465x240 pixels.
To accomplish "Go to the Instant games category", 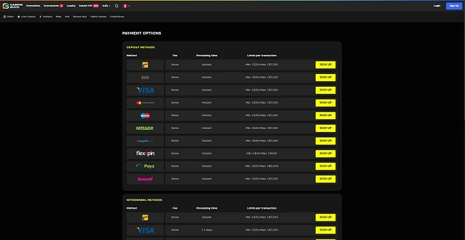I will pos(46,17).
